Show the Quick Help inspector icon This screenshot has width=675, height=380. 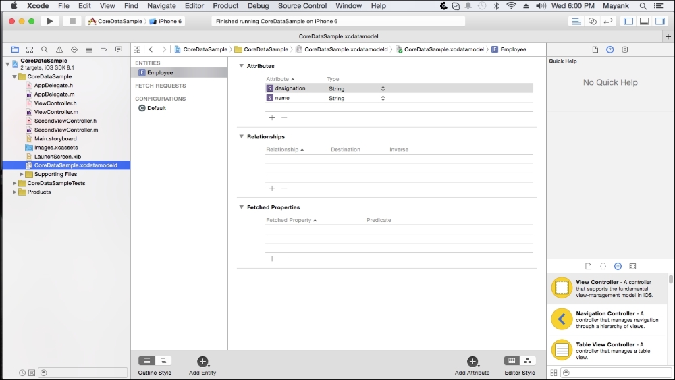pyautogui.click(x=610, y=49)
